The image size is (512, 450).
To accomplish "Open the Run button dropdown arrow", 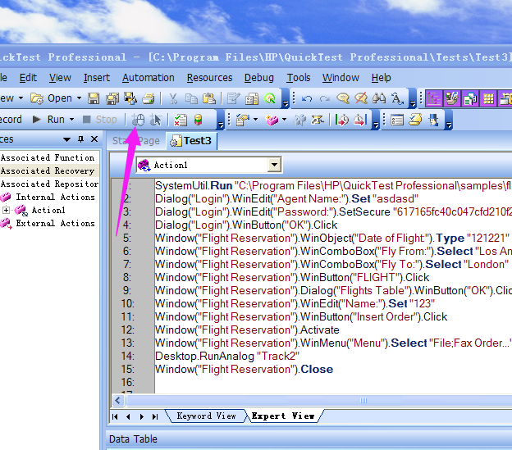I will (72, 120).
